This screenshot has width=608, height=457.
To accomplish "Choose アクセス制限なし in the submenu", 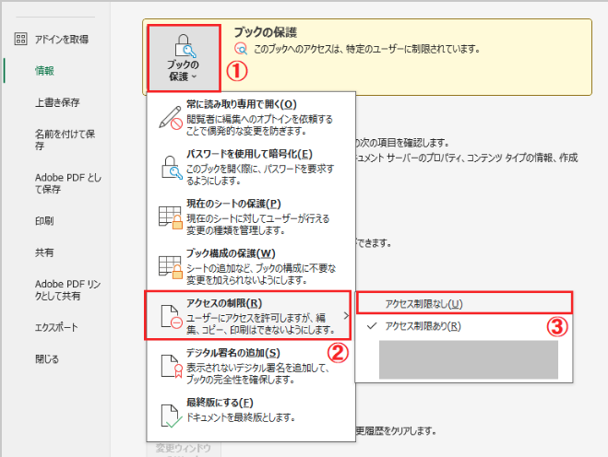I will point(423,302).
